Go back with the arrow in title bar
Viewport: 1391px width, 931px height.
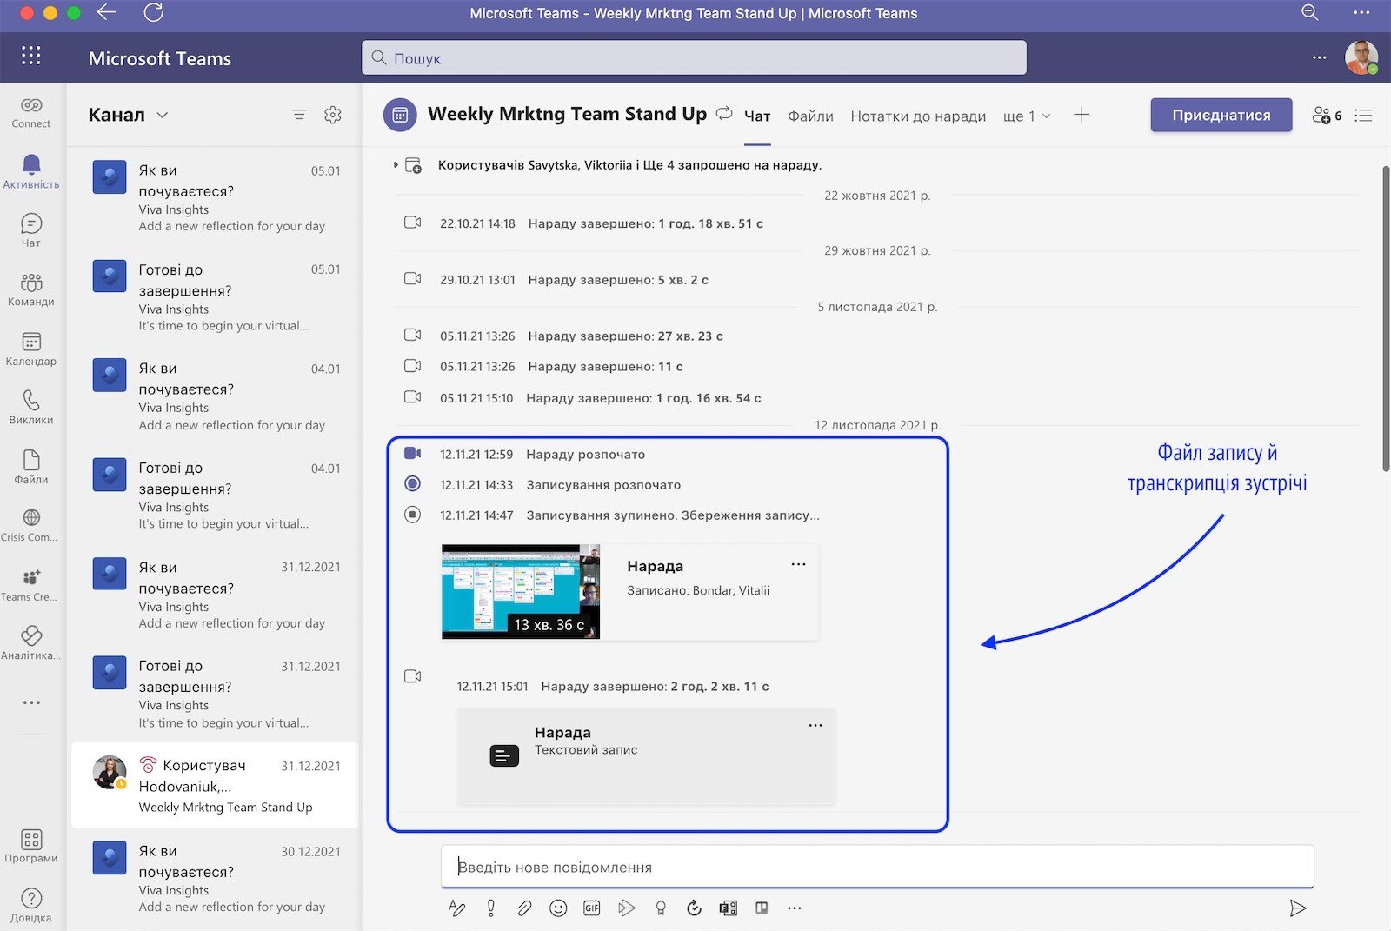coord(106,12)
